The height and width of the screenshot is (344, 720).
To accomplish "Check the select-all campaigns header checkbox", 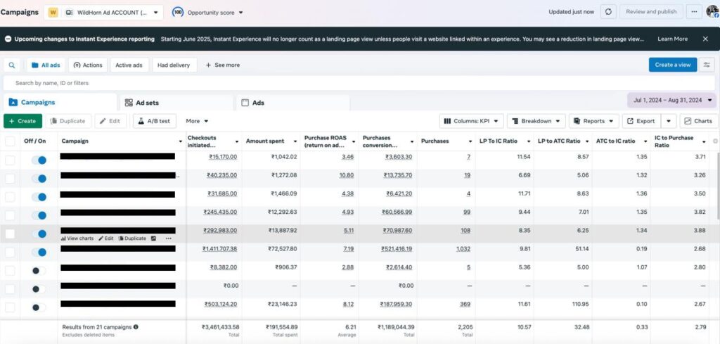I will click(x=10, y=141).
